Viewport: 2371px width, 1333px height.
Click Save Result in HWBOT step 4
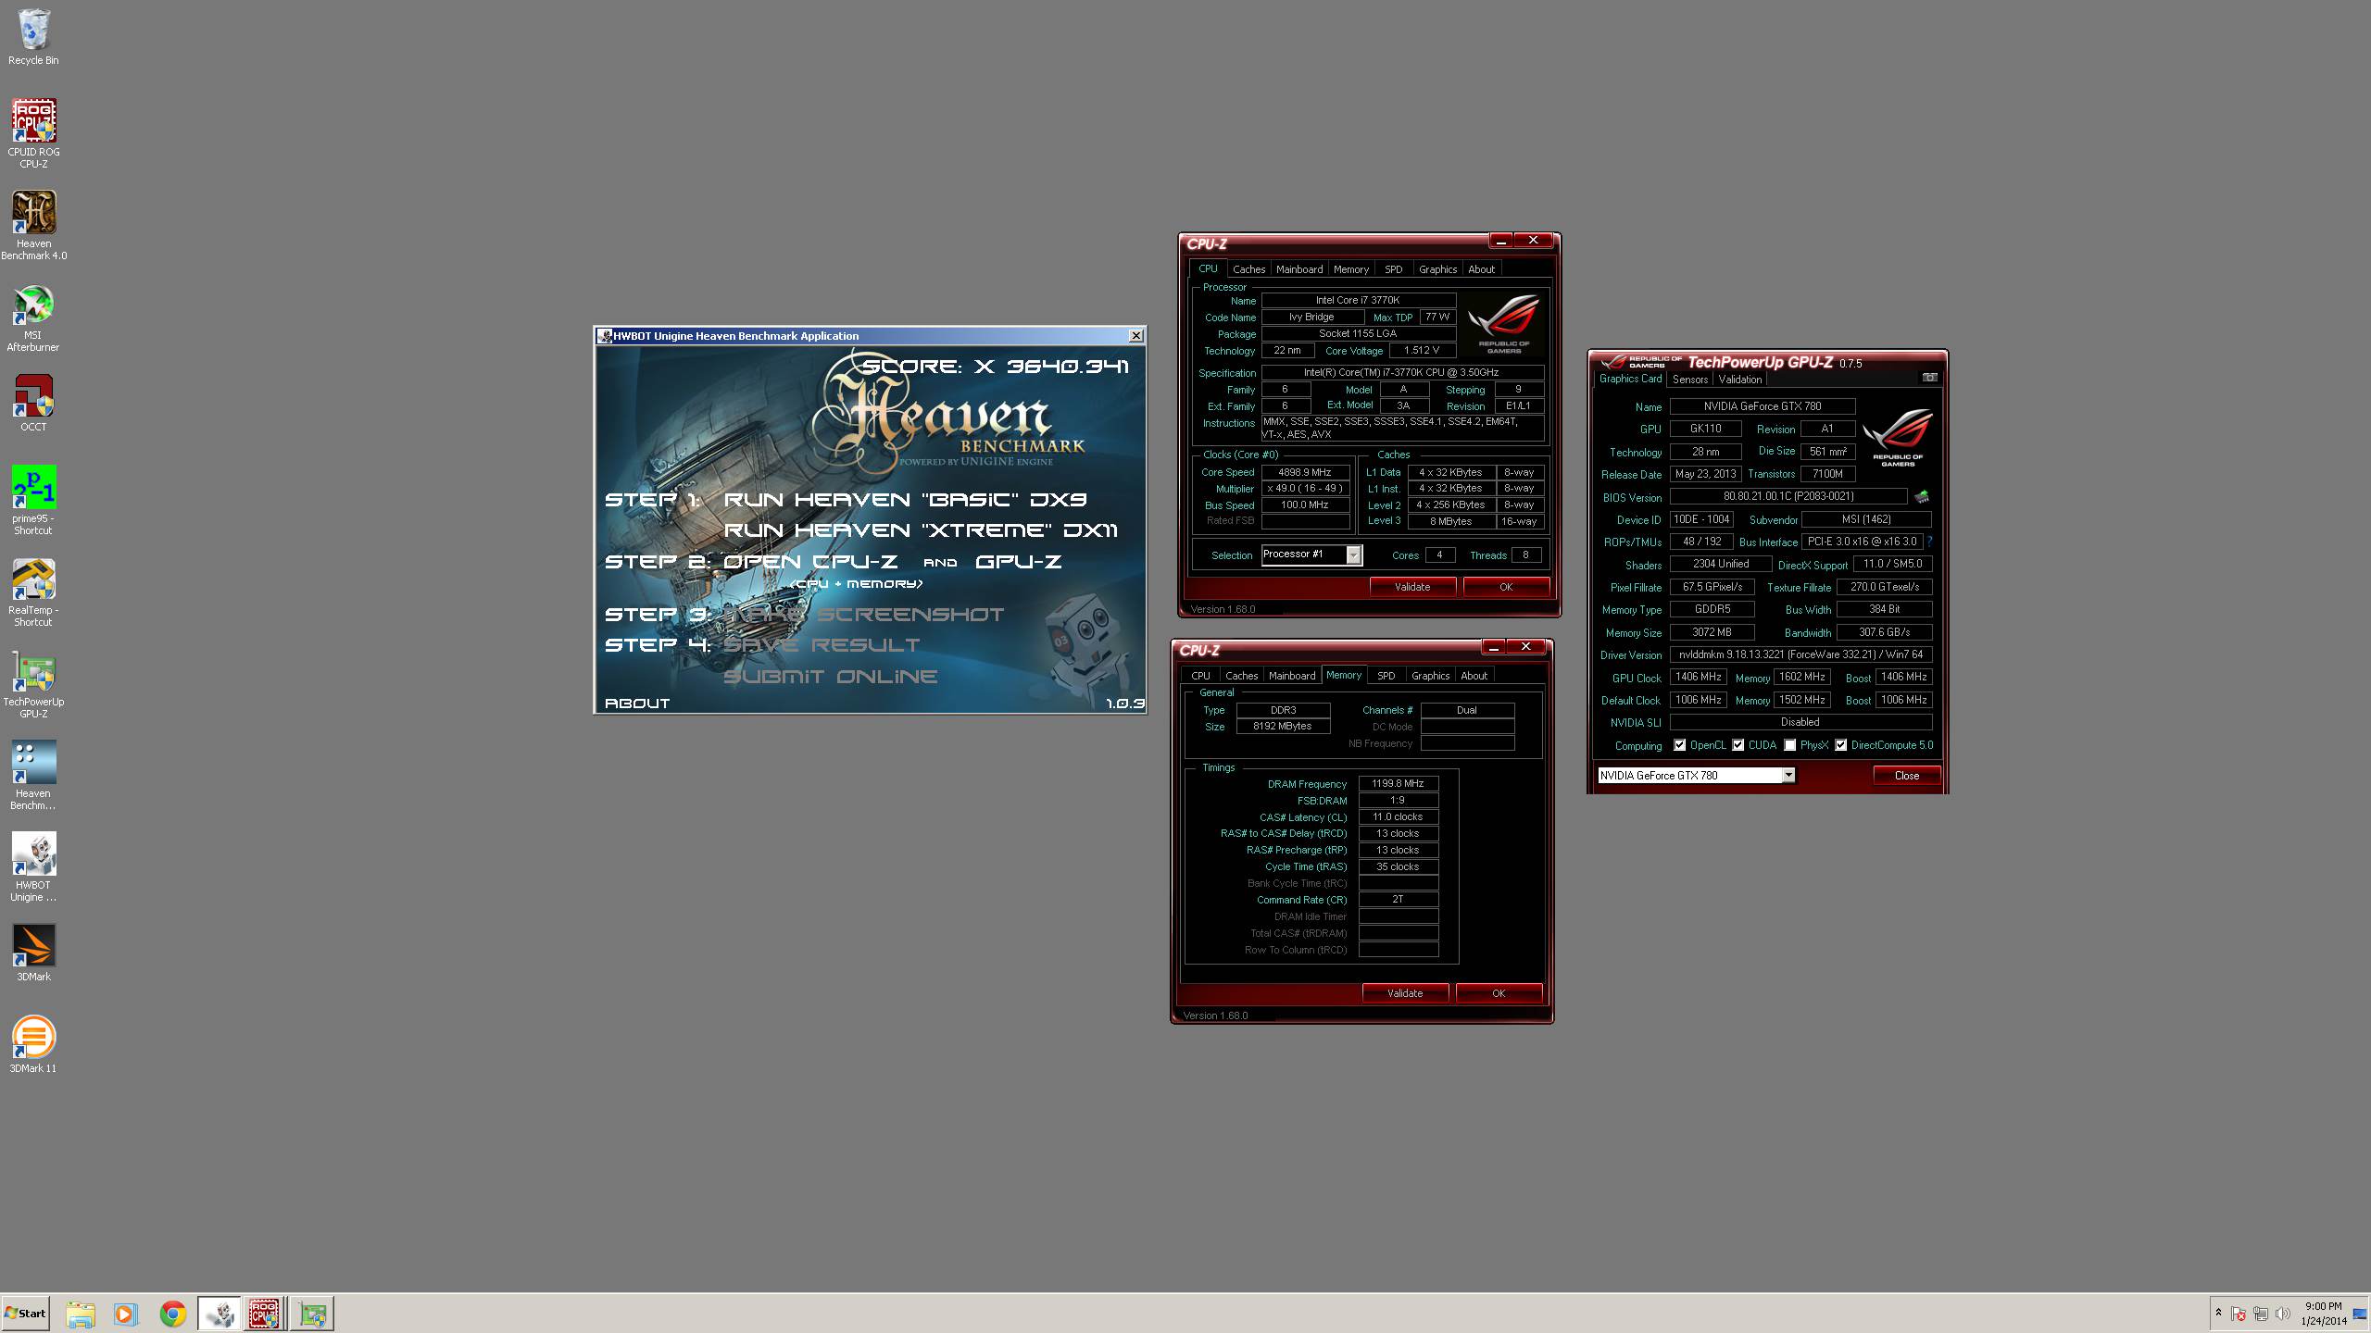822,645
